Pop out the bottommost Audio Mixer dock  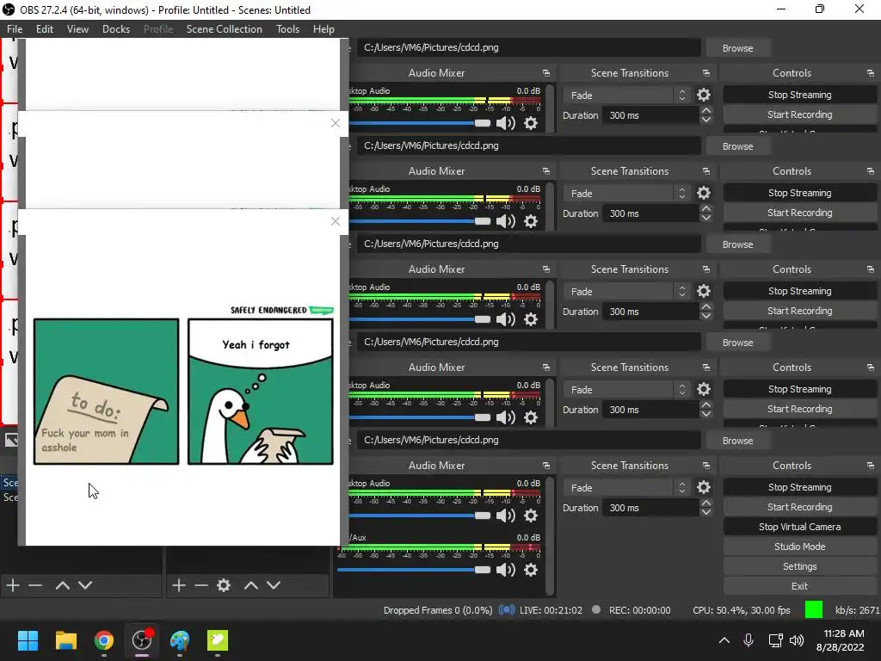tap(545, 466)
